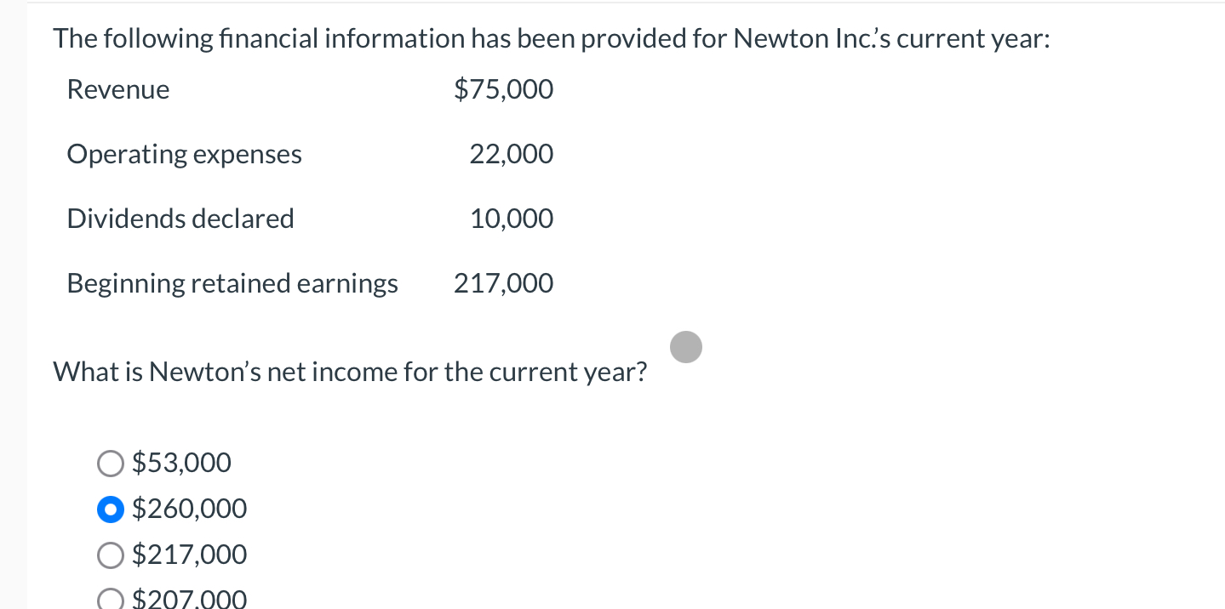Click the $217,000 answer label text
The height and width of the screenshot is (609, 1225).
[x=188, y=555]
